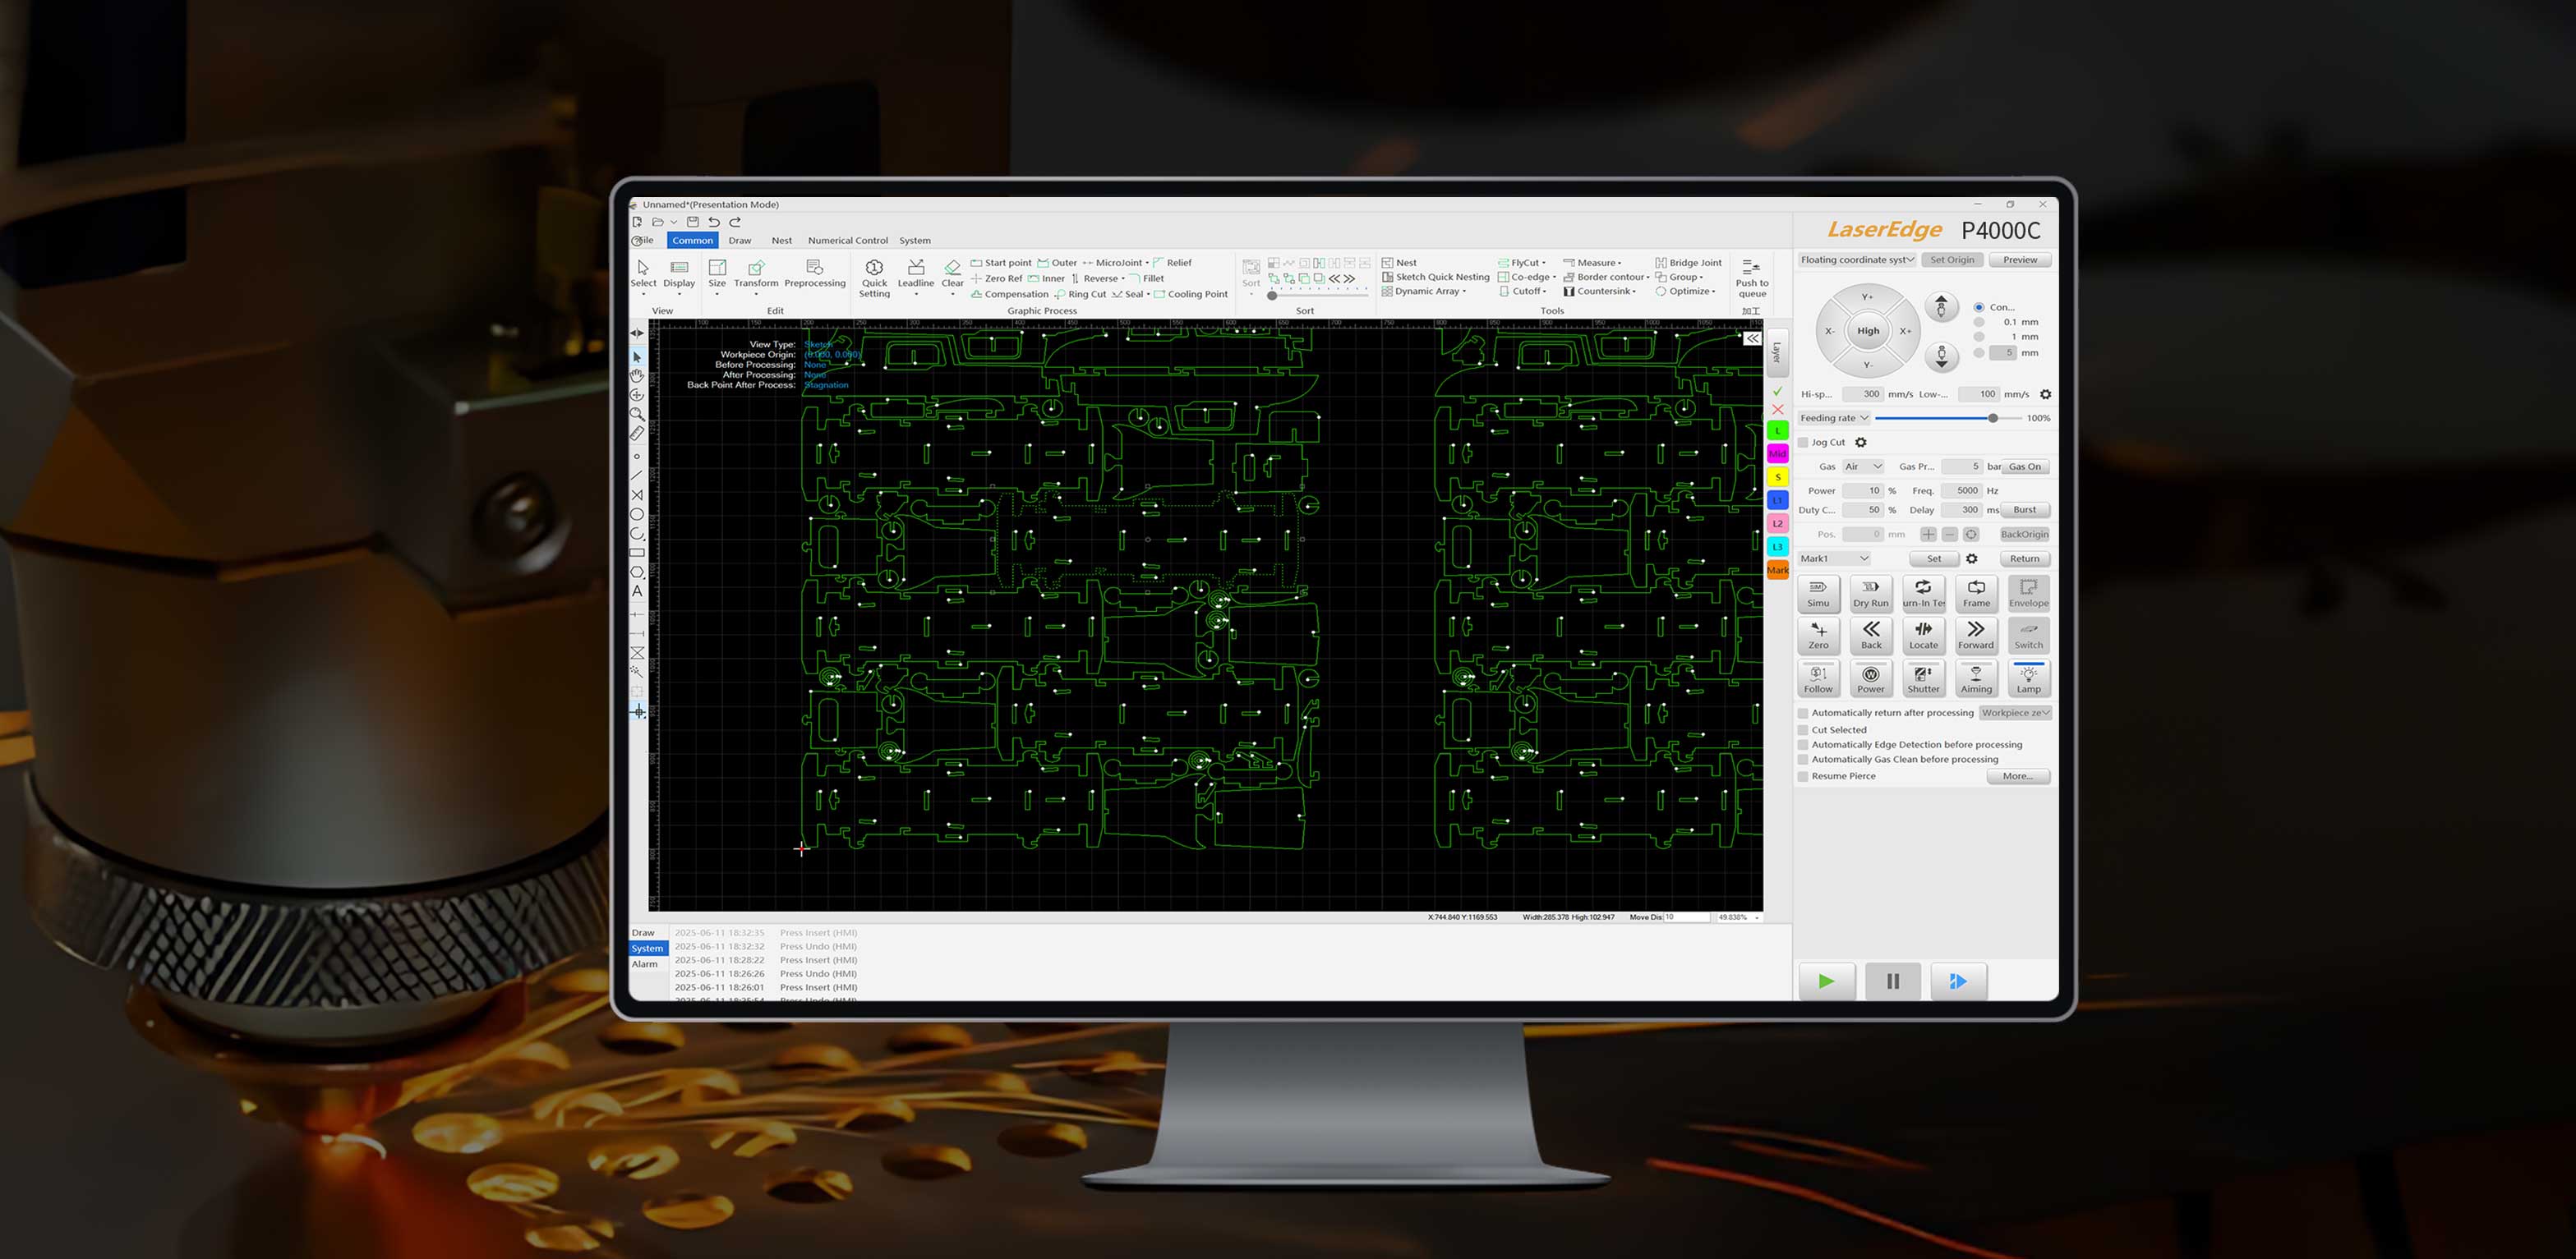Open the Gas type Air dropdown
Screen dimensions: 2576x1259
click(x=1863, y=466)
